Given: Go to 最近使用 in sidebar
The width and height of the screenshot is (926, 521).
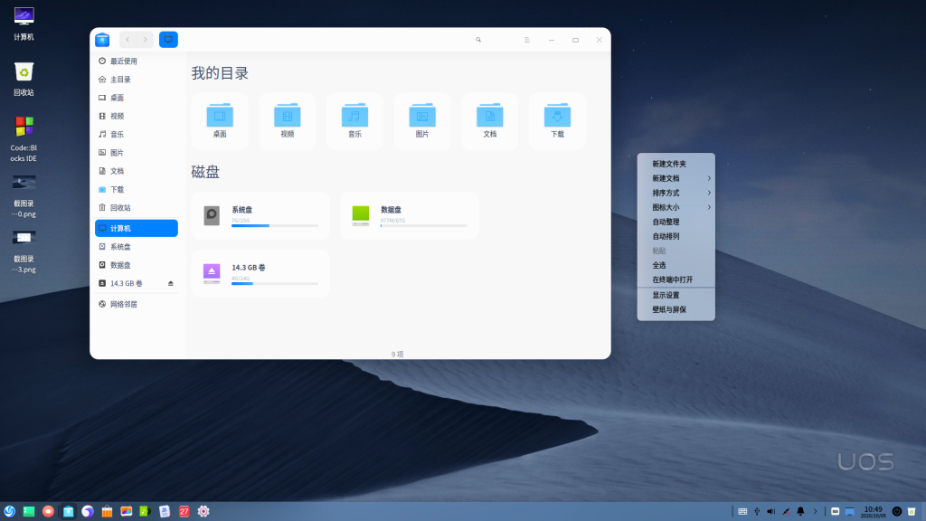Looking at the screenshot, I should tap(124, 62).
